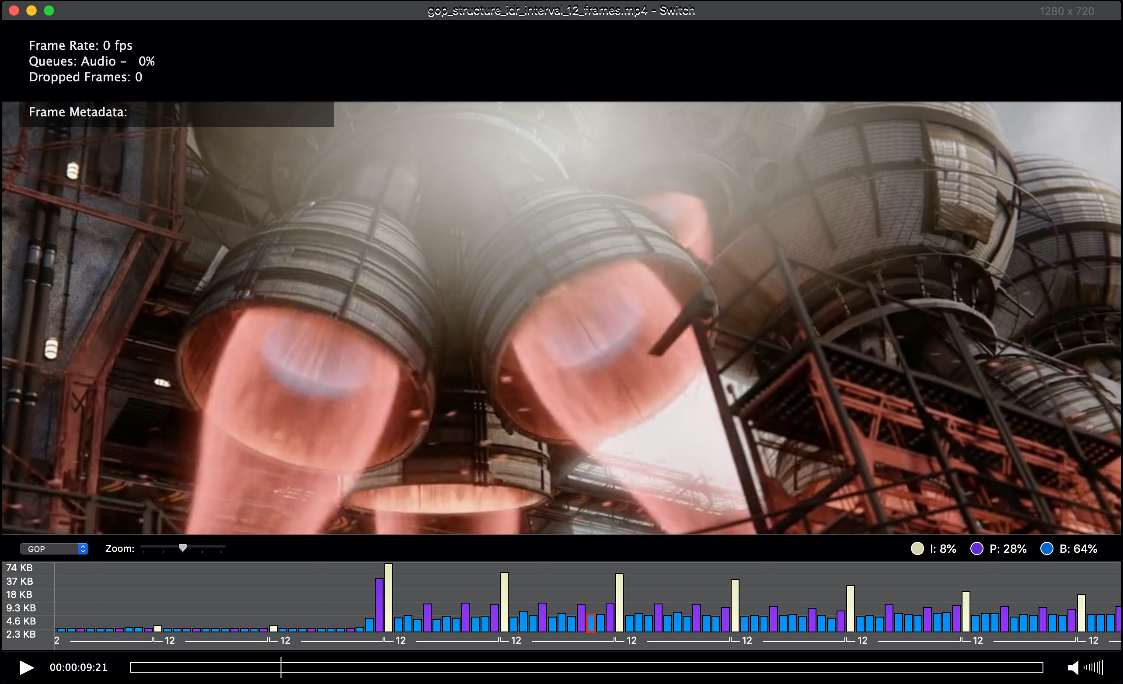Click the B: 64% percentage text
The image size is (1123, 684).
1078,549
